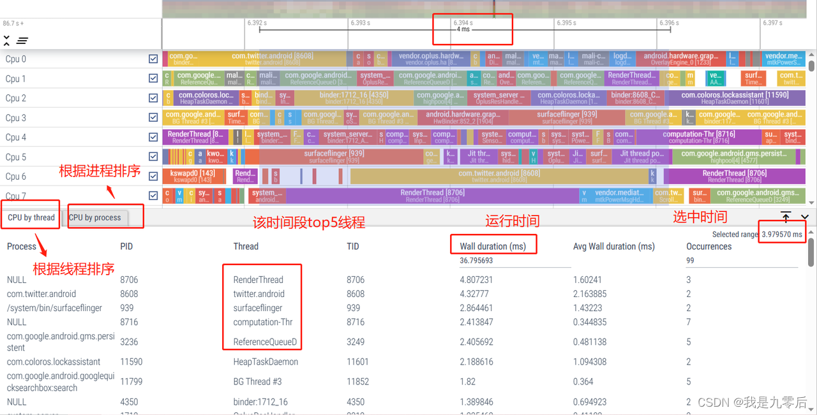
Task: Click computation-Thr thread cell
Action: (263, 322)
